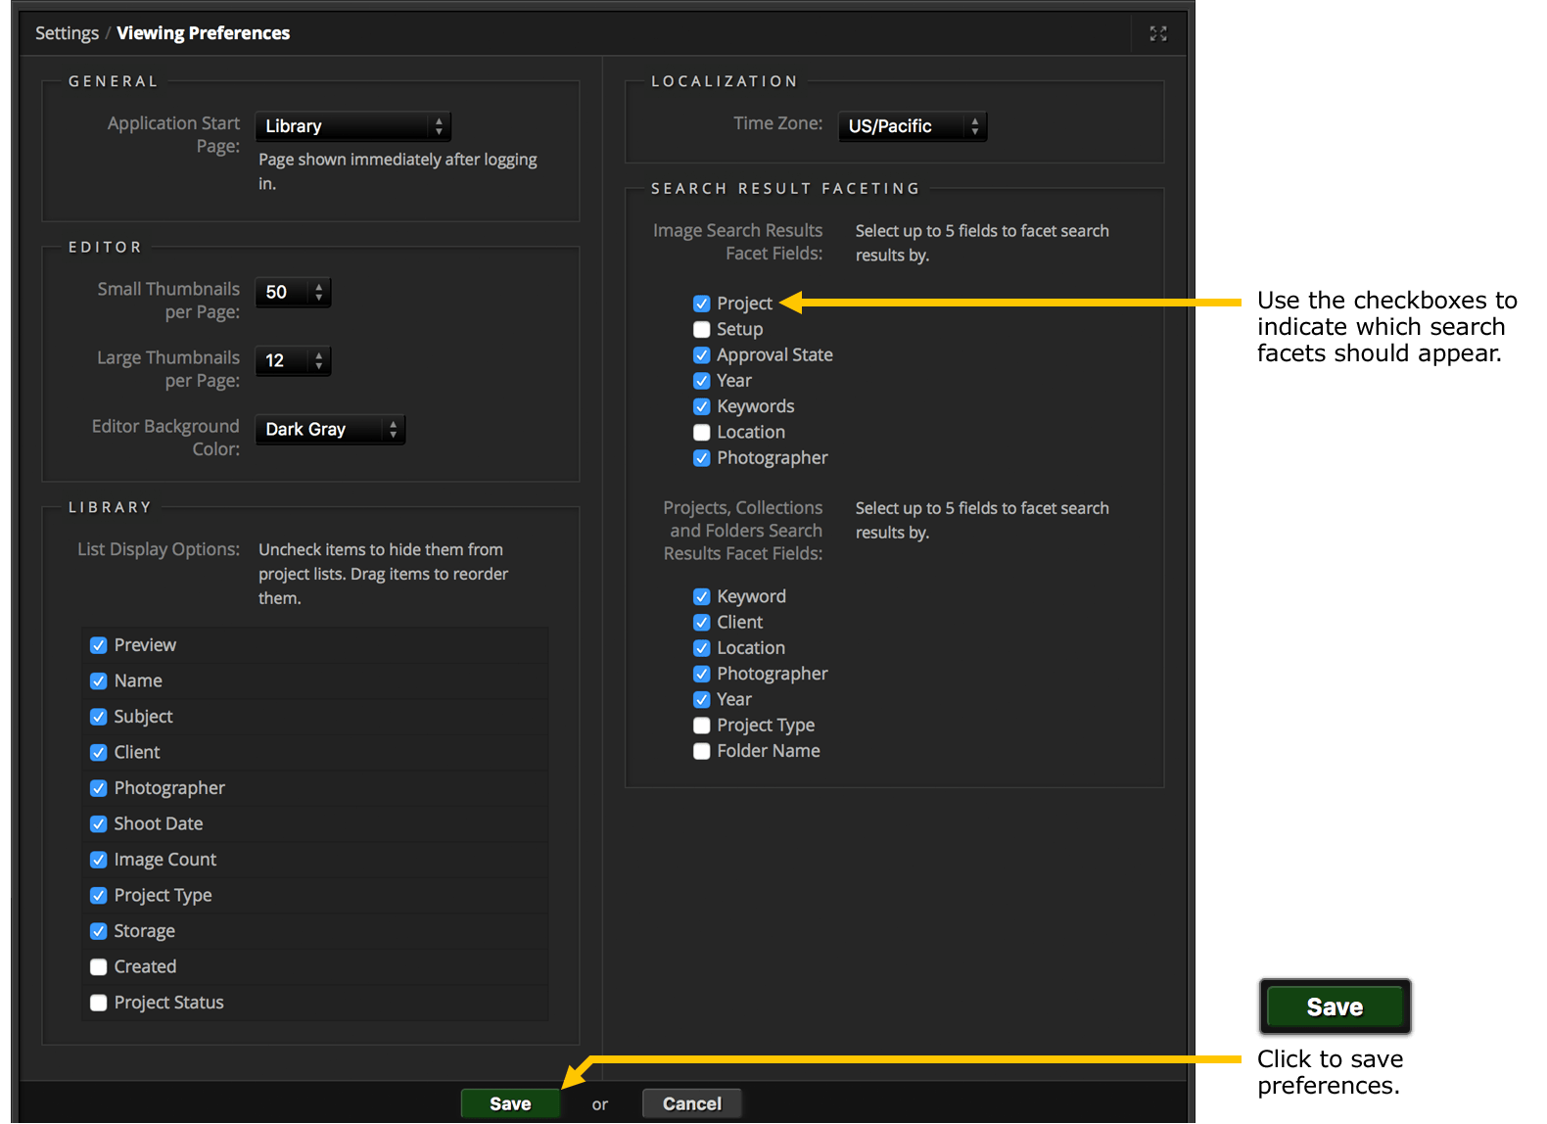Viewport: 1547px width, 1124px height.
Task: Uncheck Client under Projects facets
Action: click(x=702, y=622)
